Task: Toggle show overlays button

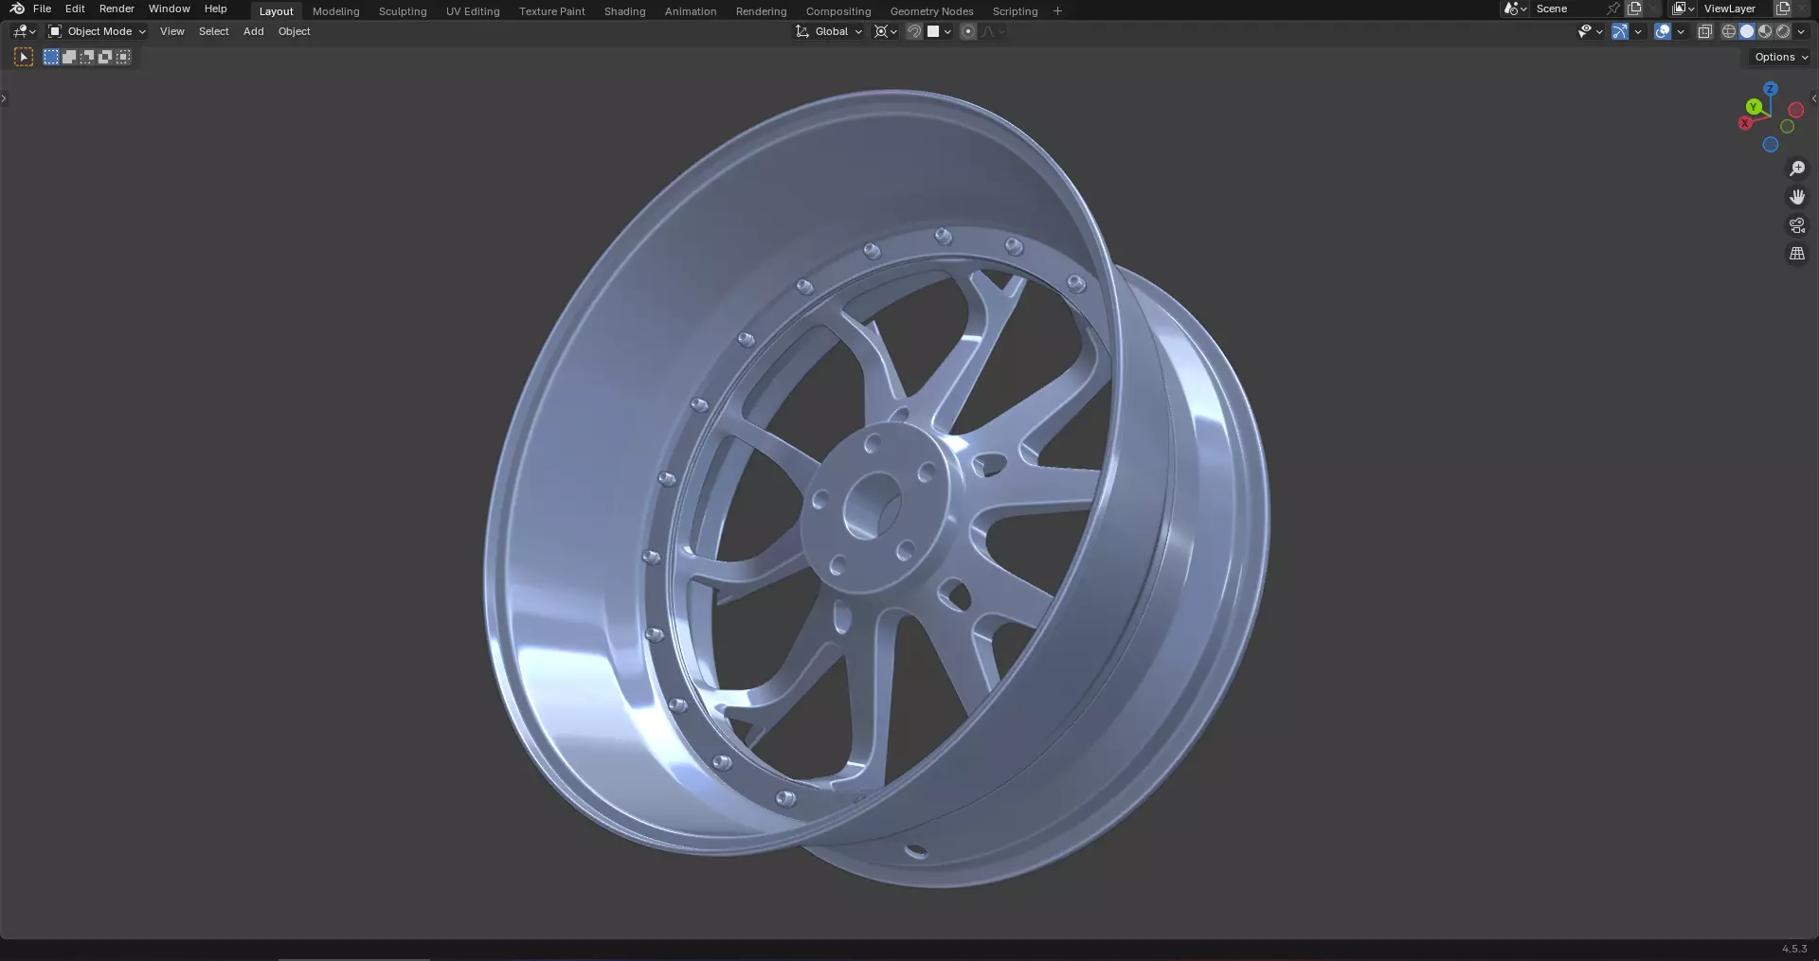Action: click(1663, 31)
